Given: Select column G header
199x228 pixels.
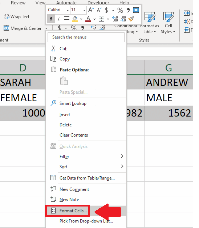Looking at the screenshot, I should coord(168,68).
